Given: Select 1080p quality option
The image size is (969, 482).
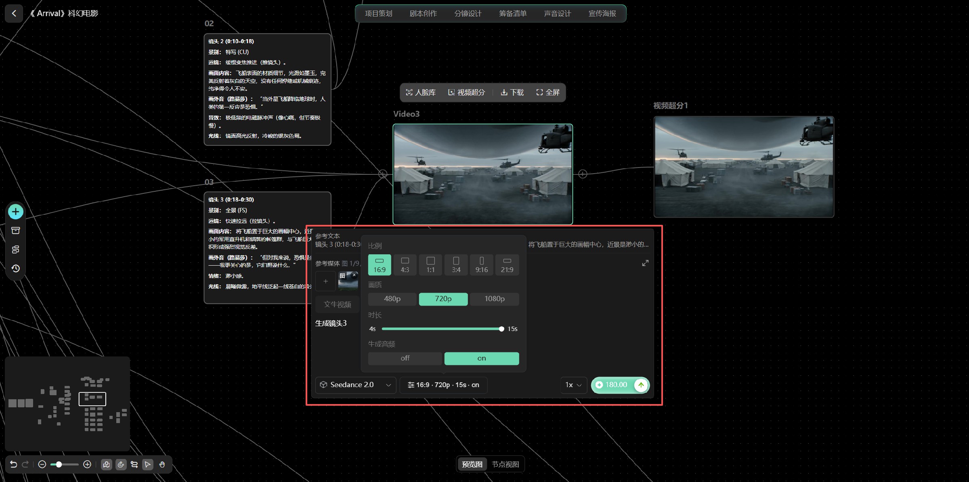Looking at the screenshot, I should pos(495,299).
